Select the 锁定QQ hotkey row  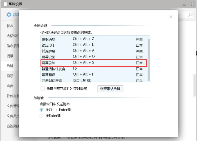coord(94,45)
